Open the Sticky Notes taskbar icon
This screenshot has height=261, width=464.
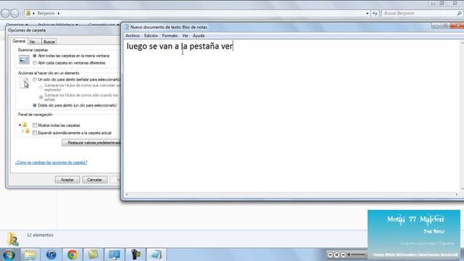(x=93, y=254)
